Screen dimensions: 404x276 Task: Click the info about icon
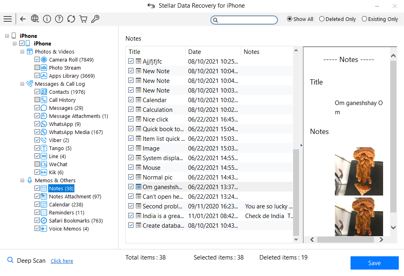(x=47, y=19)
